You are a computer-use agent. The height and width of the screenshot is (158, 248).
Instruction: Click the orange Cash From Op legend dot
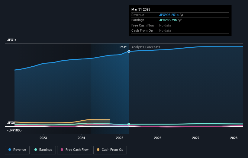click(x=98, y=150)
